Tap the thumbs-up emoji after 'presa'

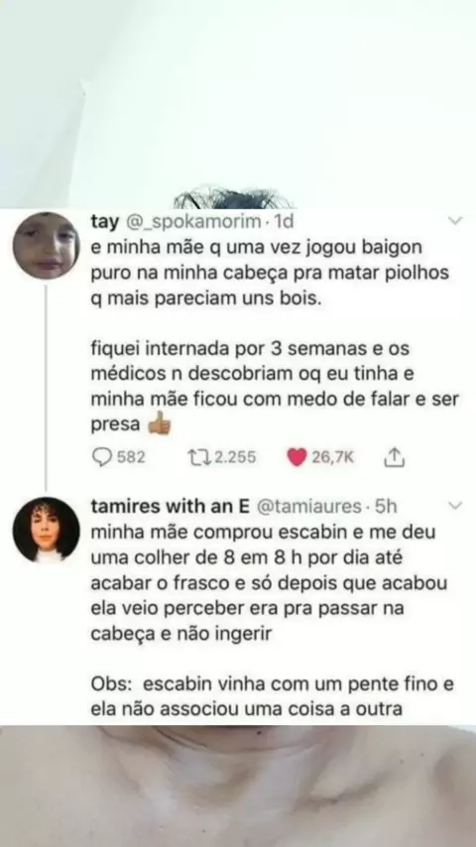coord(160,424)
